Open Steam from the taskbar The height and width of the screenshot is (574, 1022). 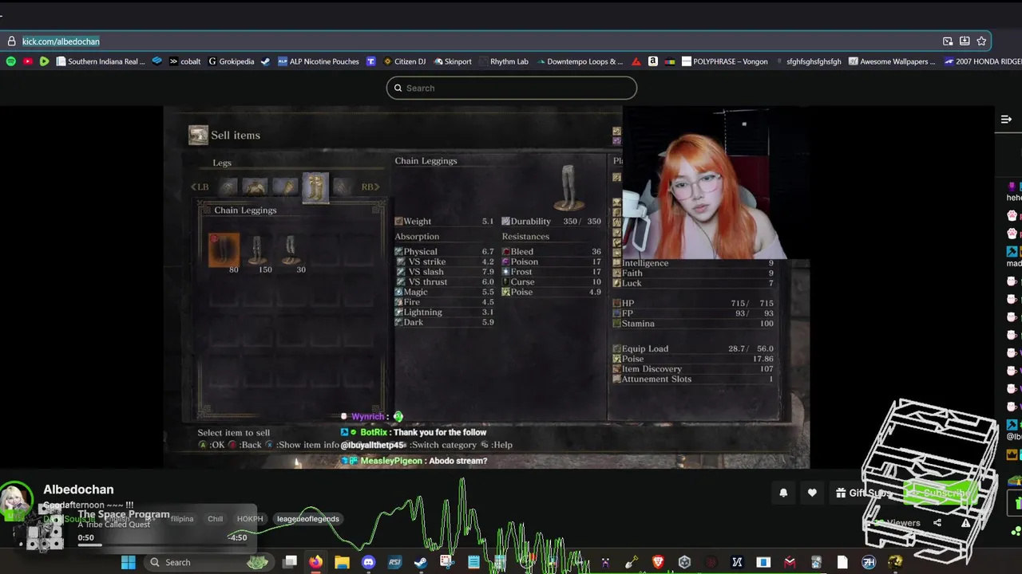click(x=421, y=562)
